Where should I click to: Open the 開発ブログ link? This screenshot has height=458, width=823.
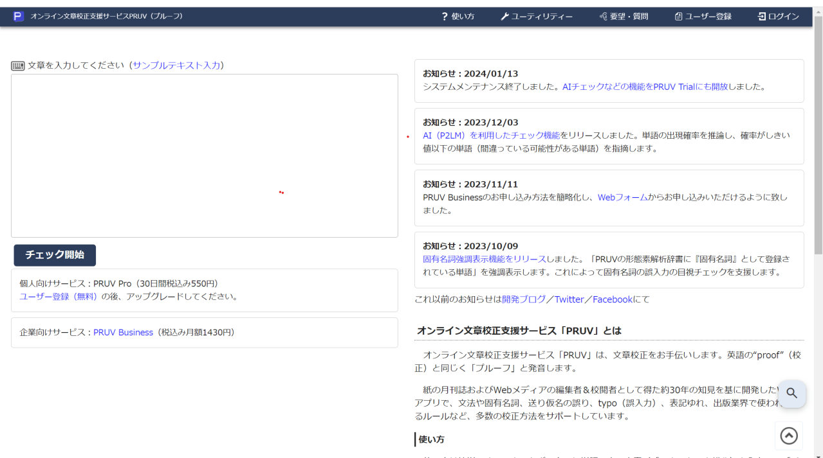click(524, 299)
